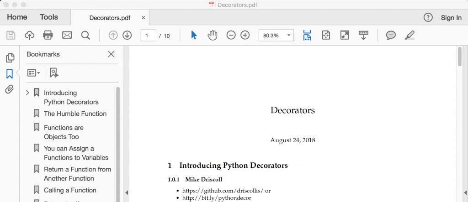Screen dimensions: 468x202
Task: Click the upload to cloud icon
Action: (x=29, y=35)
